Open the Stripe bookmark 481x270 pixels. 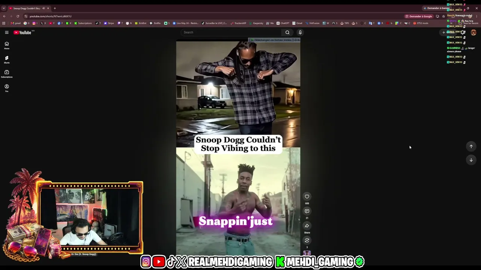click(109, 23)
